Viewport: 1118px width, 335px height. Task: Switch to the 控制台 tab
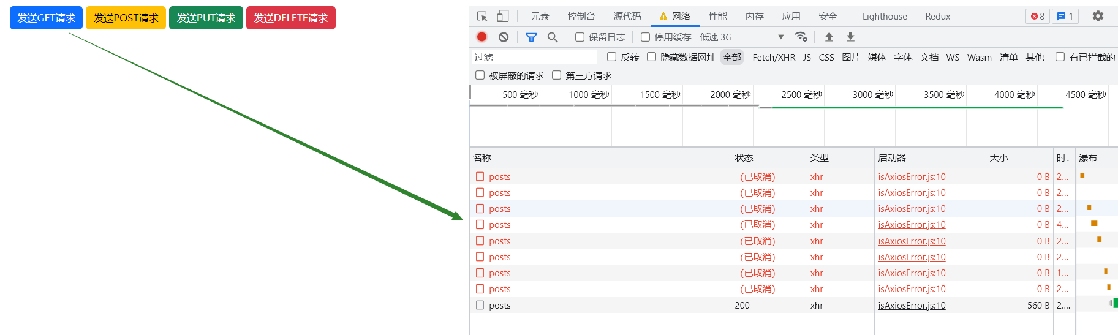581,17
